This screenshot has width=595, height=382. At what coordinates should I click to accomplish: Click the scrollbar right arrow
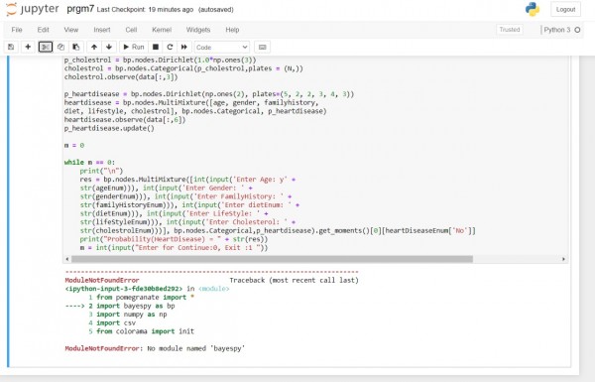tap(563, 259)
